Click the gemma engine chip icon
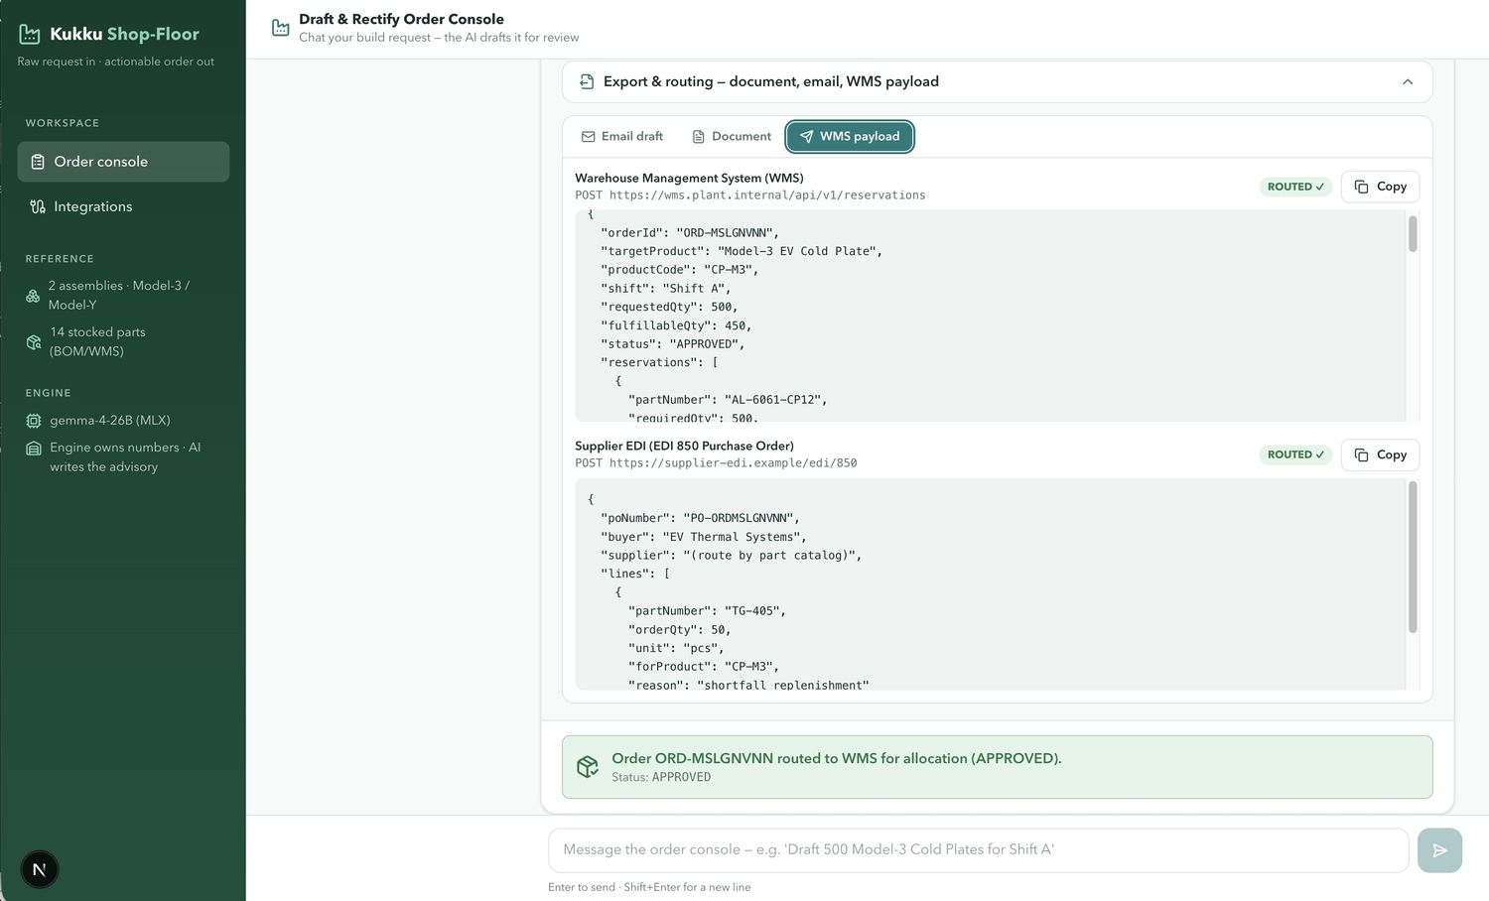The image size is (1489, 901). pos(34,421)
